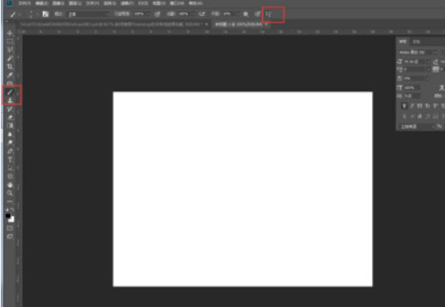The height and width of the screenshot is (307, 445).
Task: Toggle All Caps in Character panel
Action: [x=419, y=106]
